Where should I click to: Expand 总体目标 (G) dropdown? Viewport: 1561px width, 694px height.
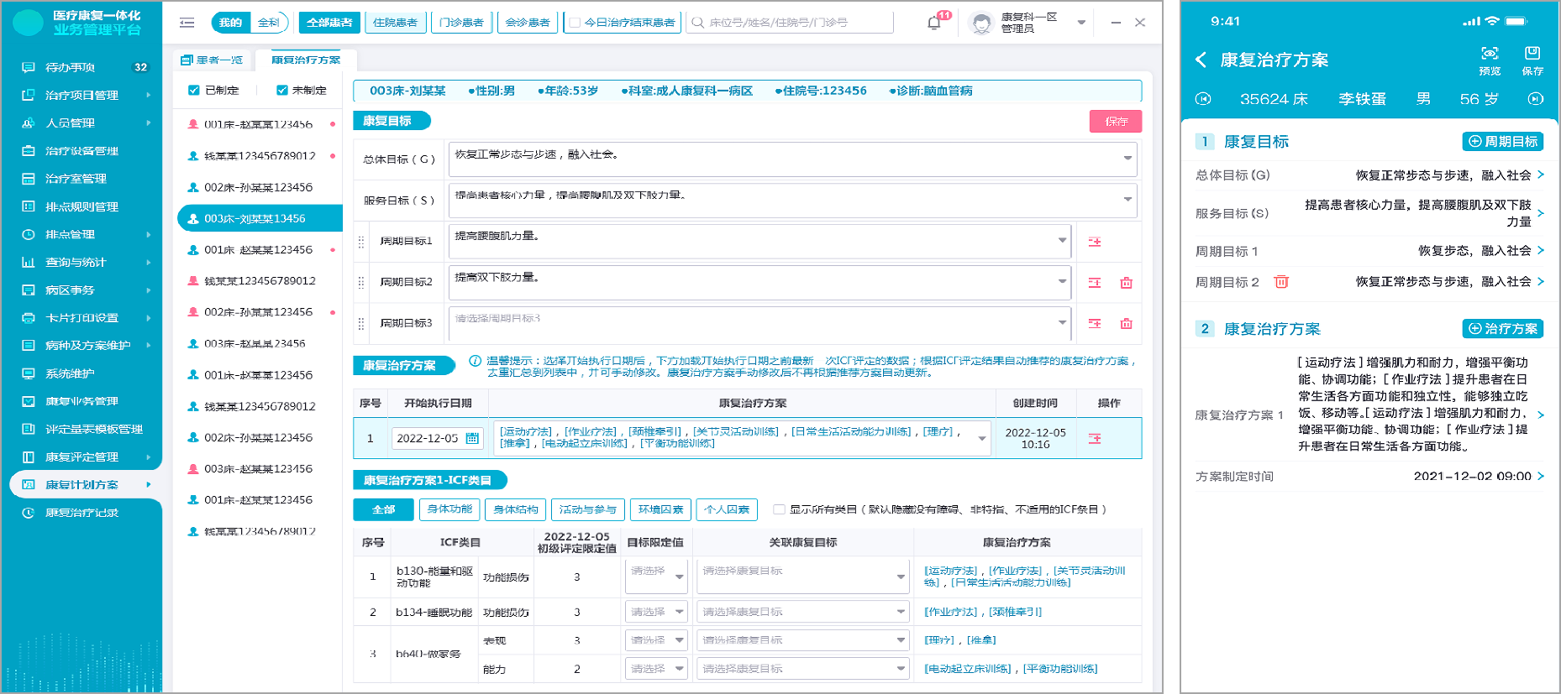tap(1127, 158)
